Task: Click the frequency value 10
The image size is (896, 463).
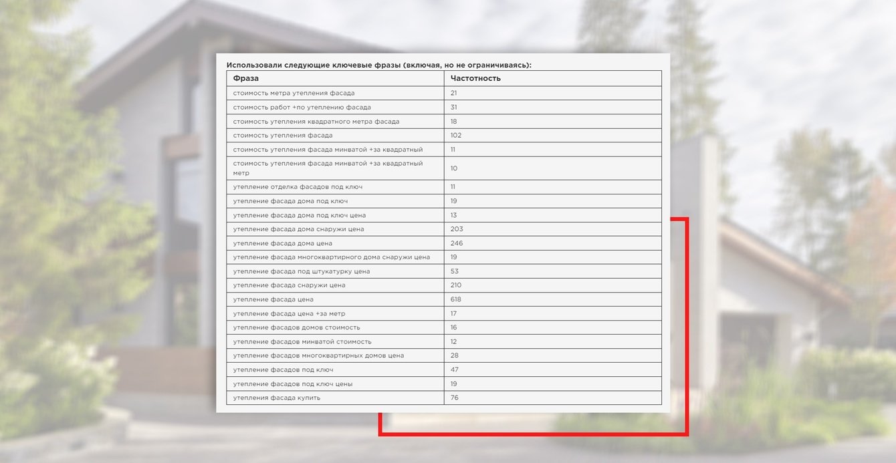Action: click(x=453, y=168)
